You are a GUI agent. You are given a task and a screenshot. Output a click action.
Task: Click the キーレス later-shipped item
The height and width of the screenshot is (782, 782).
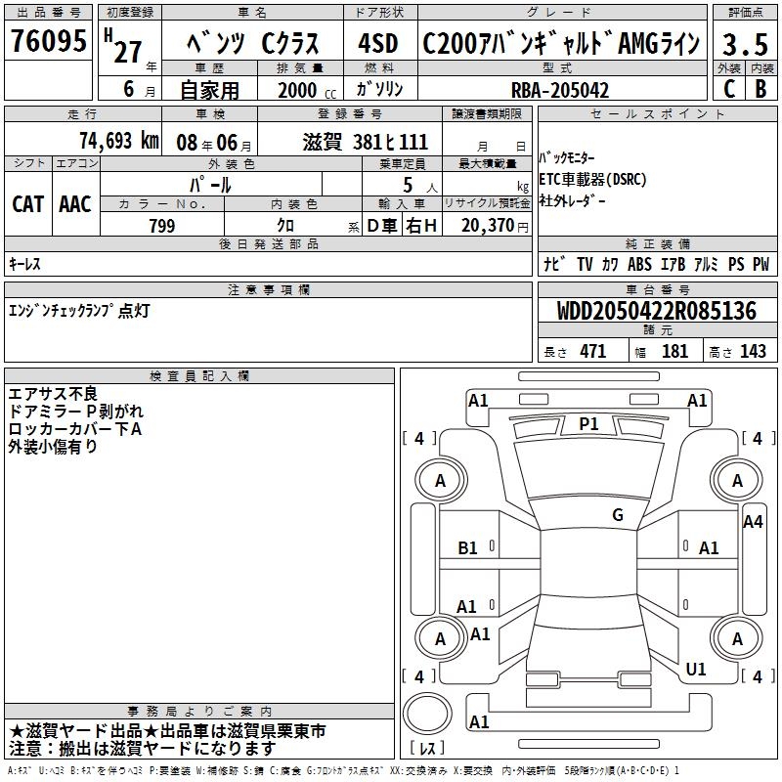click(x=24, y=264)
